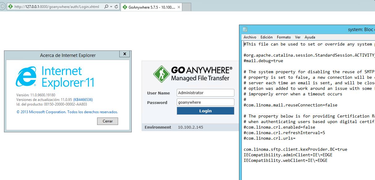This screenshot has width=375, height=180.
Task: Click the 'Password' label on login form
Action: [157, 103]
